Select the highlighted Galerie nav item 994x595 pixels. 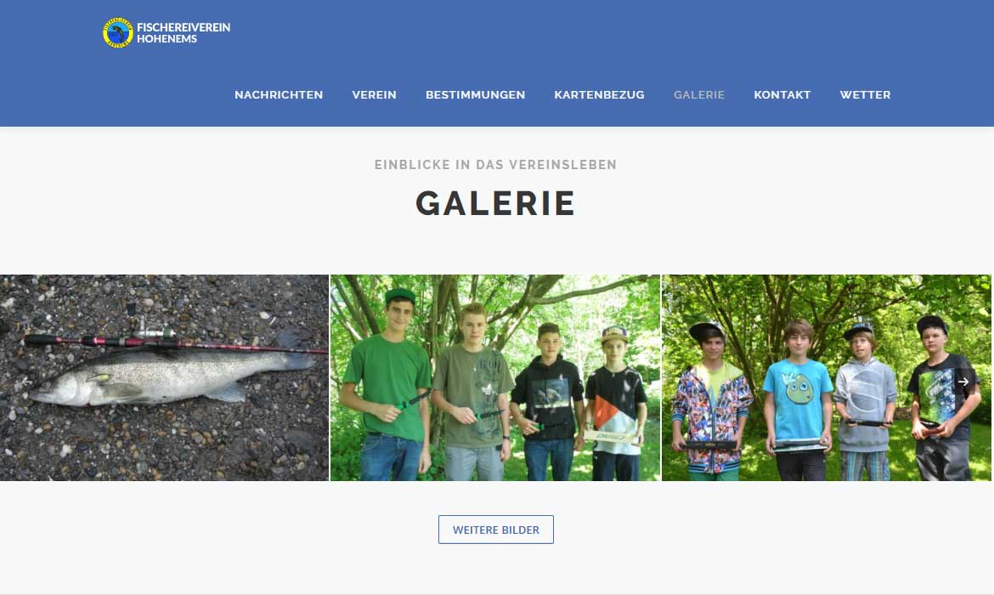pyautogui.click(x=699, y=94)
